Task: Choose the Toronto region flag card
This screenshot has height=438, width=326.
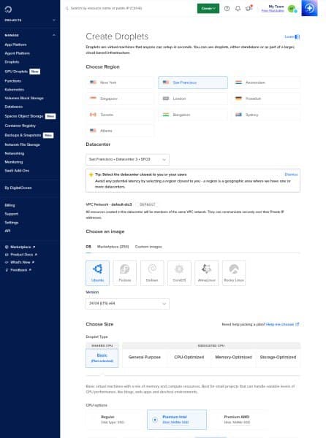Action: [x=120, y=115]
